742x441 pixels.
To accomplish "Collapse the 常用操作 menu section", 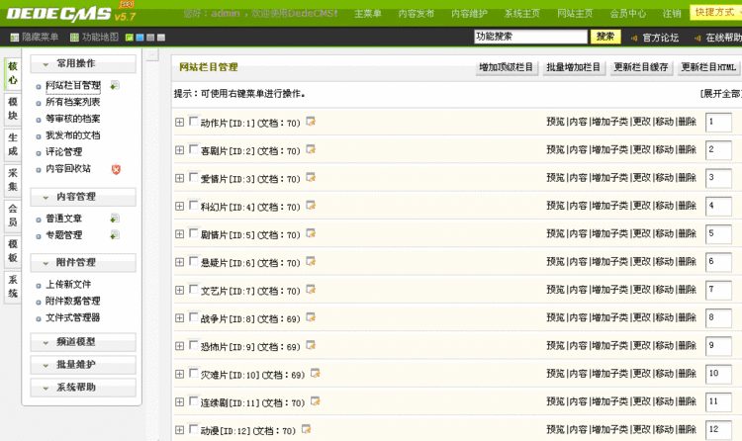I will tap(83, 63).
